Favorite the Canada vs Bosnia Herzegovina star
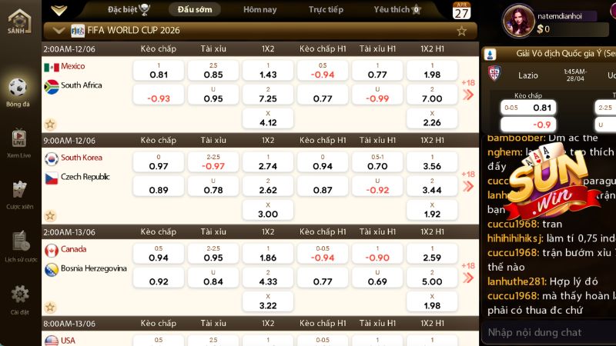This screenshot has width=616, height=346. pyautogui.click(x=50, y=307)
